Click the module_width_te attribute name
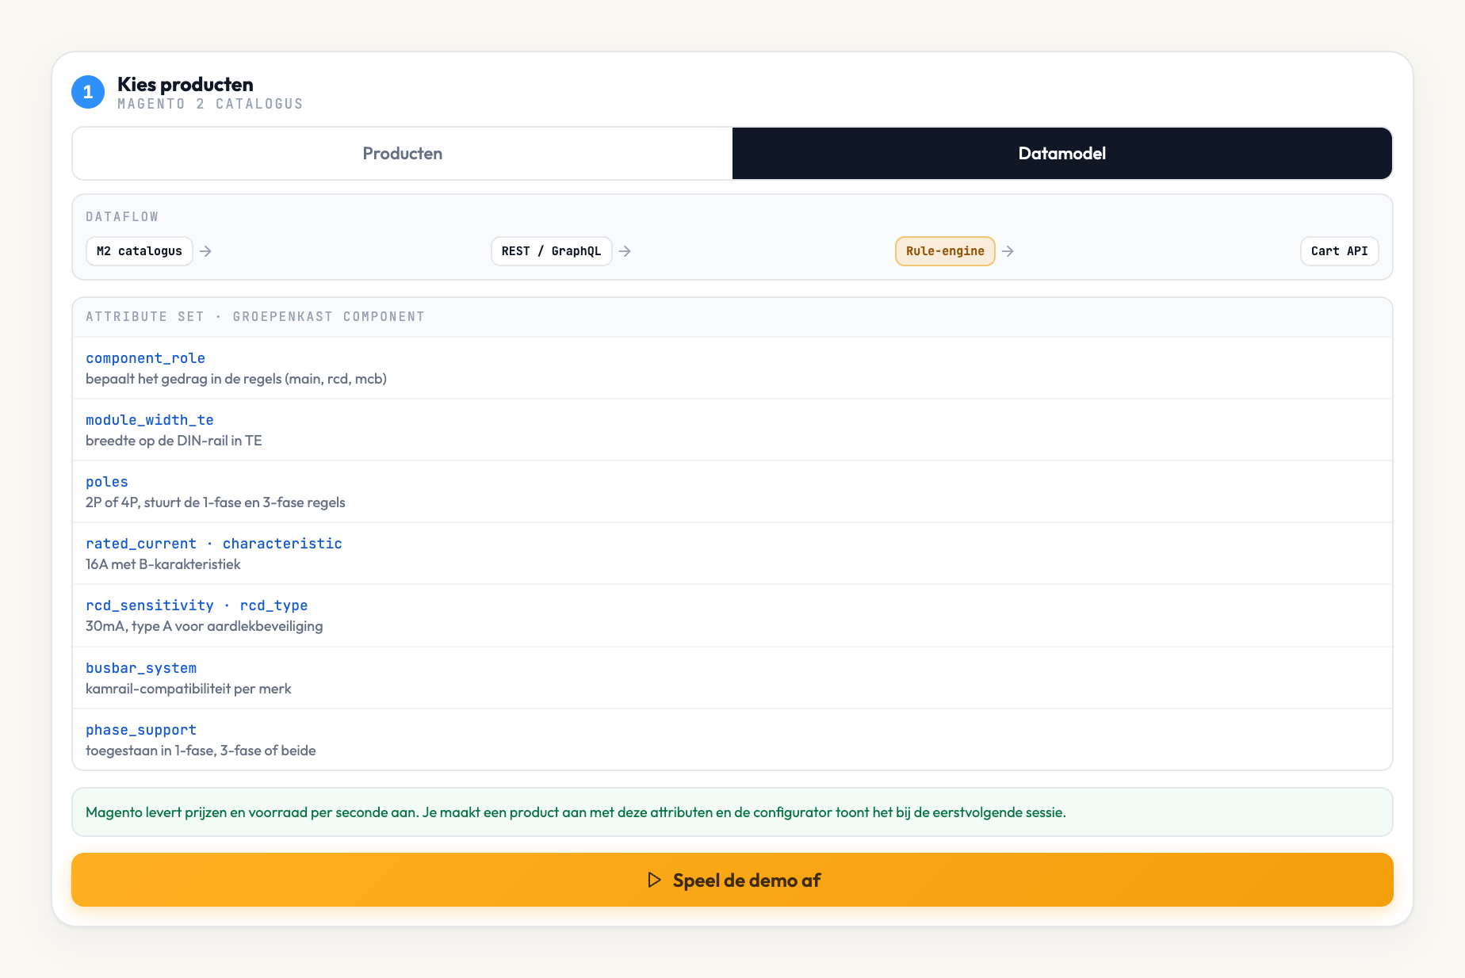Screen dimensions: 1465x978 tap(150, 420)
